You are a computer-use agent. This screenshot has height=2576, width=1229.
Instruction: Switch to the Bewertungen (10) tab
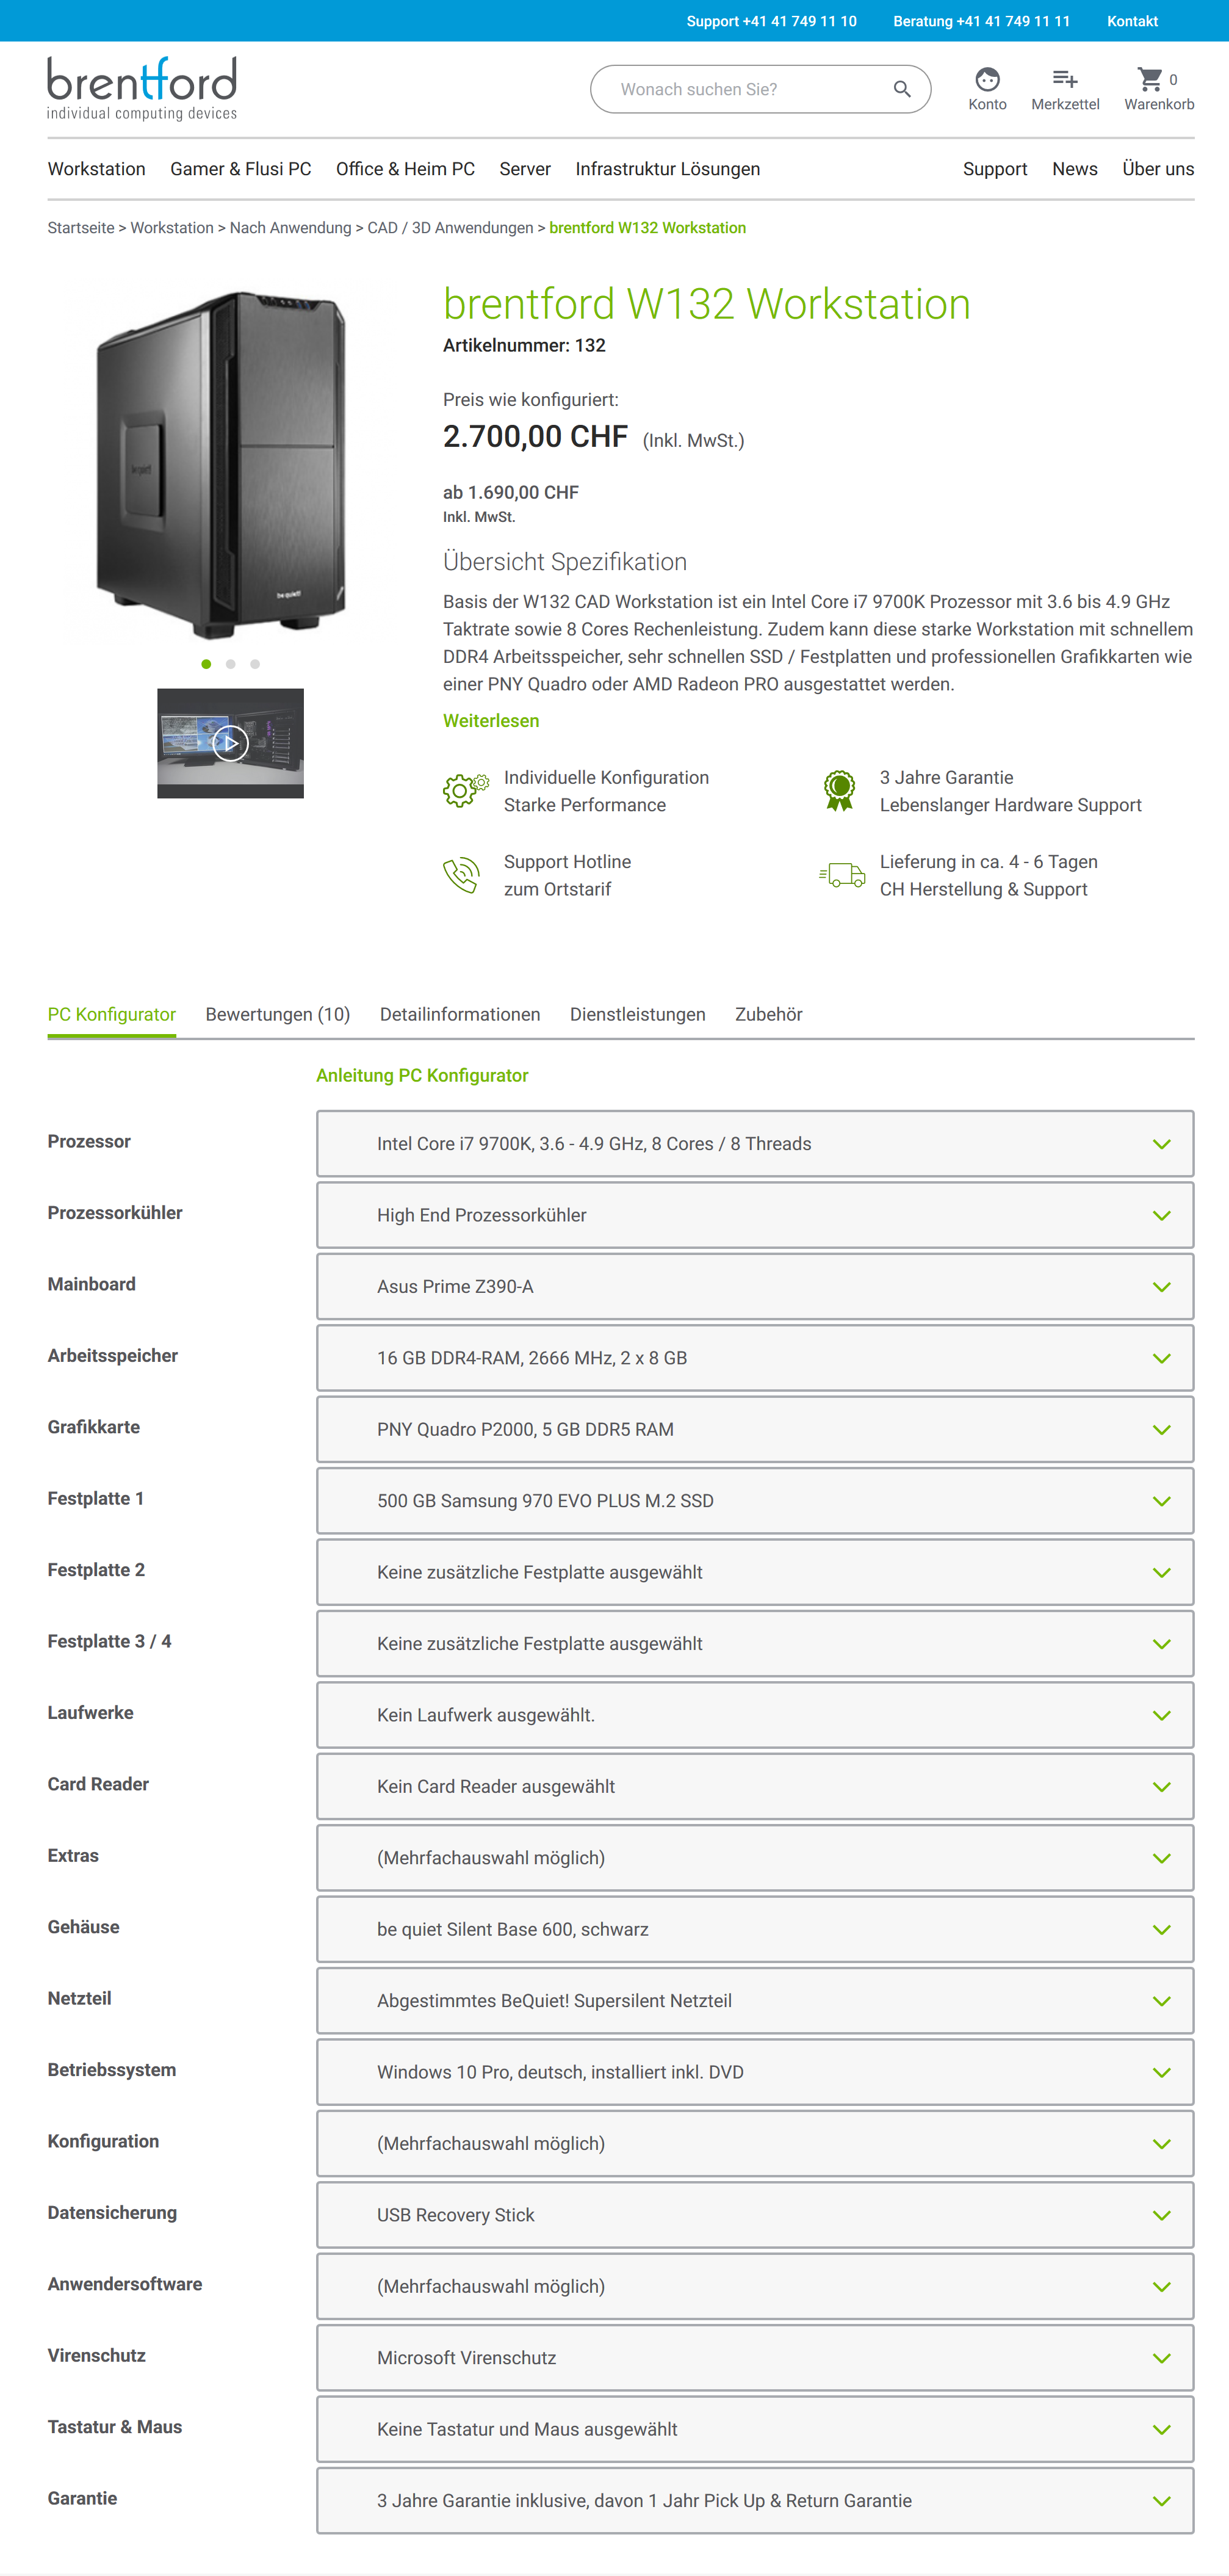[278, 1014]
